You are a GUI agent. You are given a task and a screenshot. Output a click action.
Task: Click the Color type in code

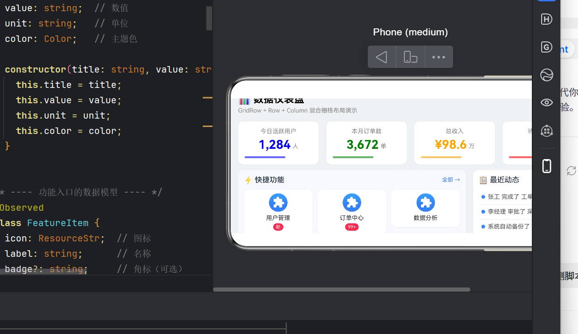click(x=58, y=39)
